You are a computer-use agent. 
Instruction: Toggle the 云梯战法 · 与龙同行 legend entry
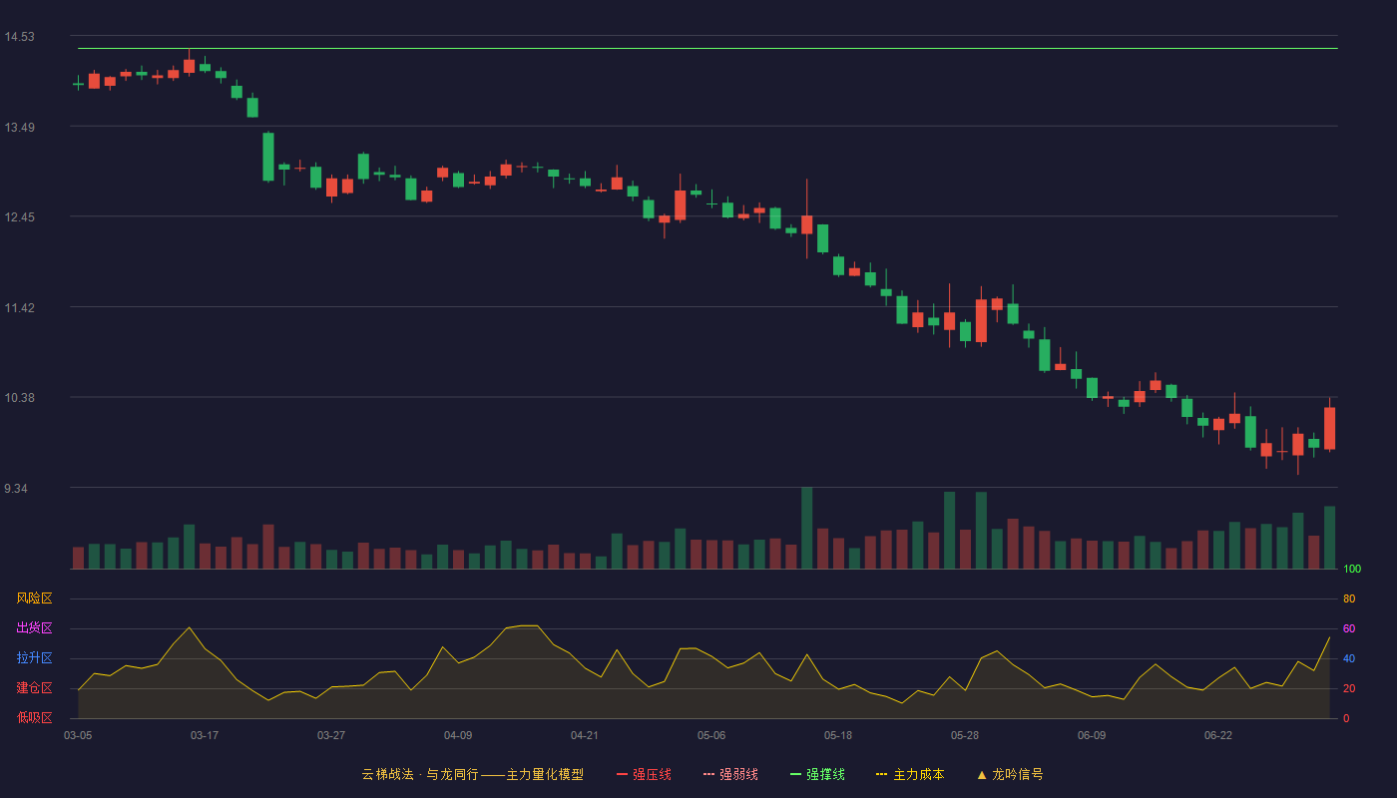472,774
